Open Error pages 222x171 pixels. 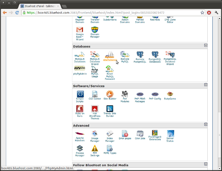(x=125, y=135)
